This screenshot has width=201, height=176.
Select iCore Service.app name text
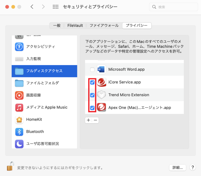point(125,82)
